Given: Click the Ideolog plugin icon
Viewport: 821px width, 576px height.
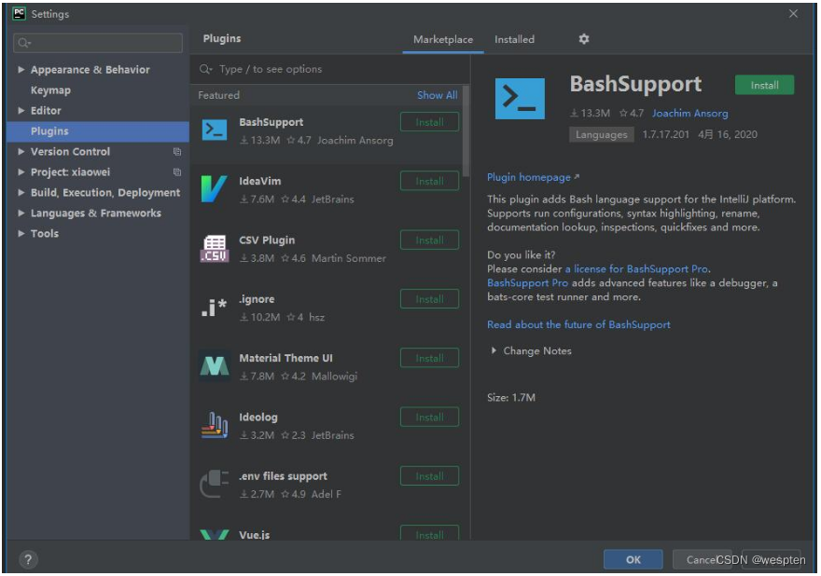Looking at the screenshot, I should pyautogui.click(x=215, y=425).
